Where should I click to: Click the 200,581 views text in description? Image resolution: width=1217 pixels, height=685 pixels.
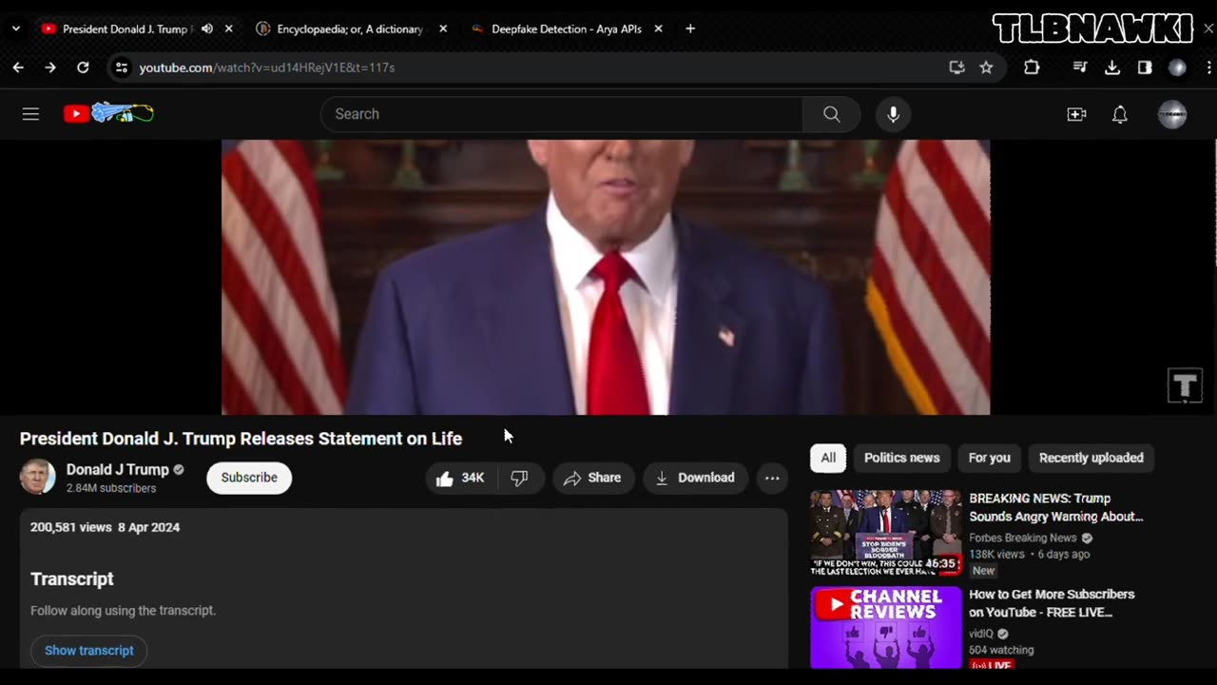[71, 527]
